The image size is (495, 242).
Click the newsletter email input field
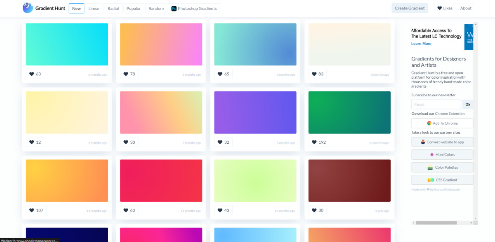coord(436,104)
